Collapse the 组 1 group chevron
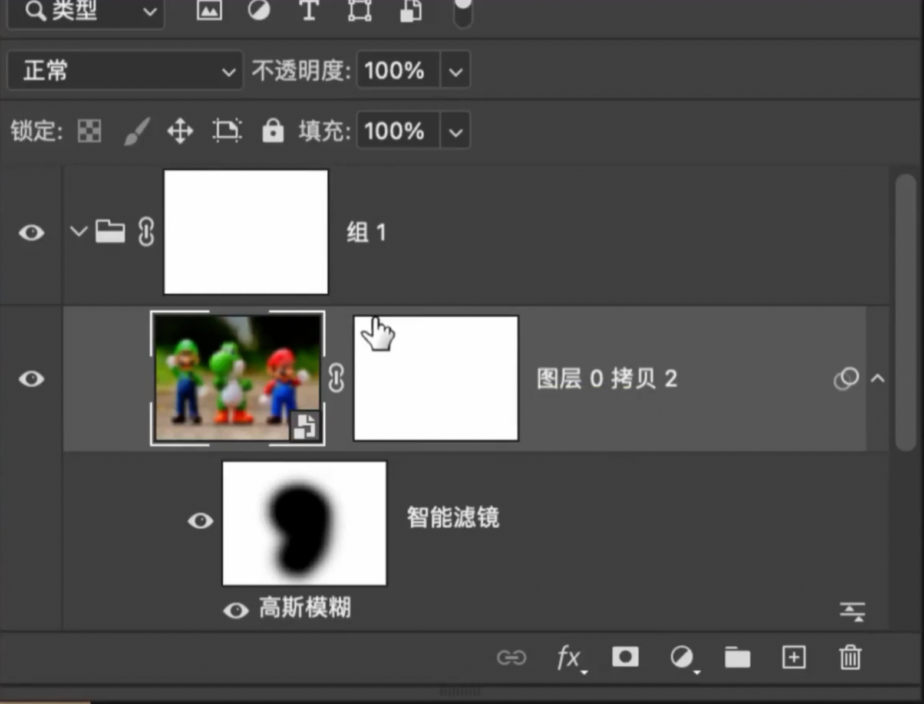The width and height of the screenshot is (924, 704). (x=78, y=231)
